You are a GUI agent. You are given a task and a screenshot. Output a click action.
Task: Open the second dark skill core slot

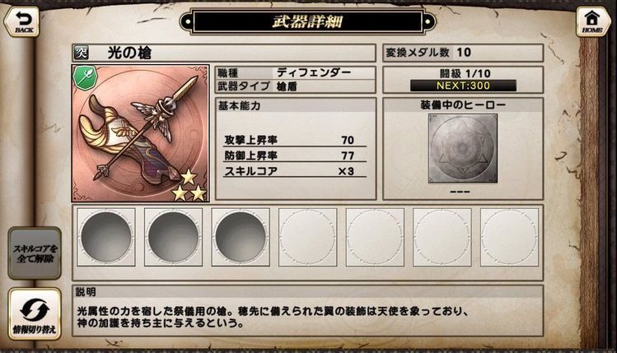173,237
